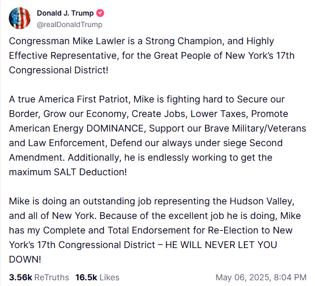
Task: View the 16.5k Likes count number
Action: (86, 277)
